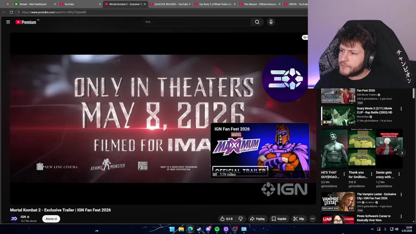Image resolution: width=416 pixels, height=234 pixels.
Task: Open options for Thank you 5million short
Action: tap(371, 174)
